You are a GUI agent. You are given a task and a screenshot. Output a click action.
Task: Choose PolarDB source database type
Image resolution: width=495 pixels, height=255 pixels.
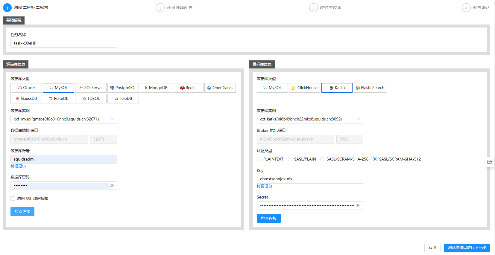click(58, 99)
